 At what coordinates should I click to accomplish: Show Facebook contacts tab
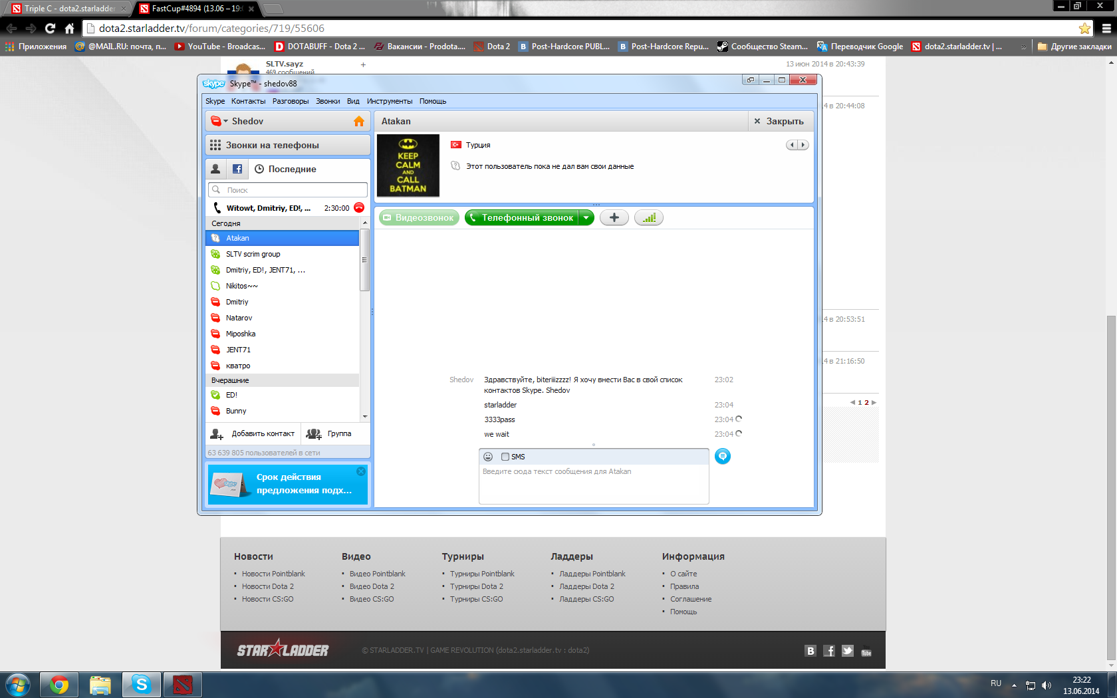click(x=237, y=169)
